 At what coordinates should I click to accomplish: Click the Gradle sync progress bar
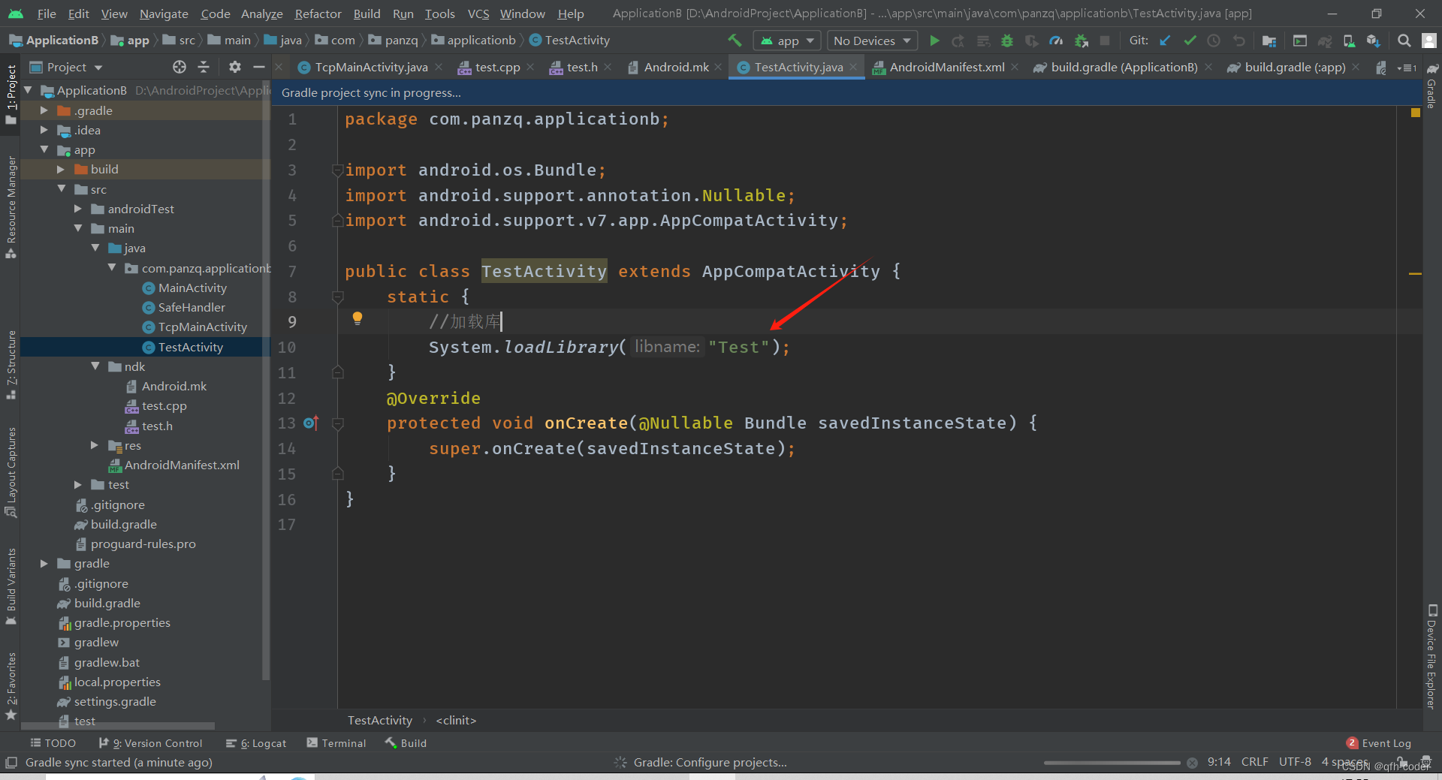[x=1112, y=763]
